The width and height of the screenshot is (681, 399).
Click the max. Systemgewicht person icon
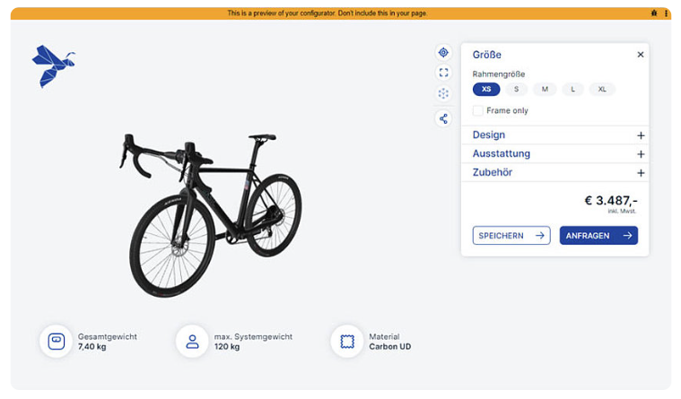click(192, 342)
